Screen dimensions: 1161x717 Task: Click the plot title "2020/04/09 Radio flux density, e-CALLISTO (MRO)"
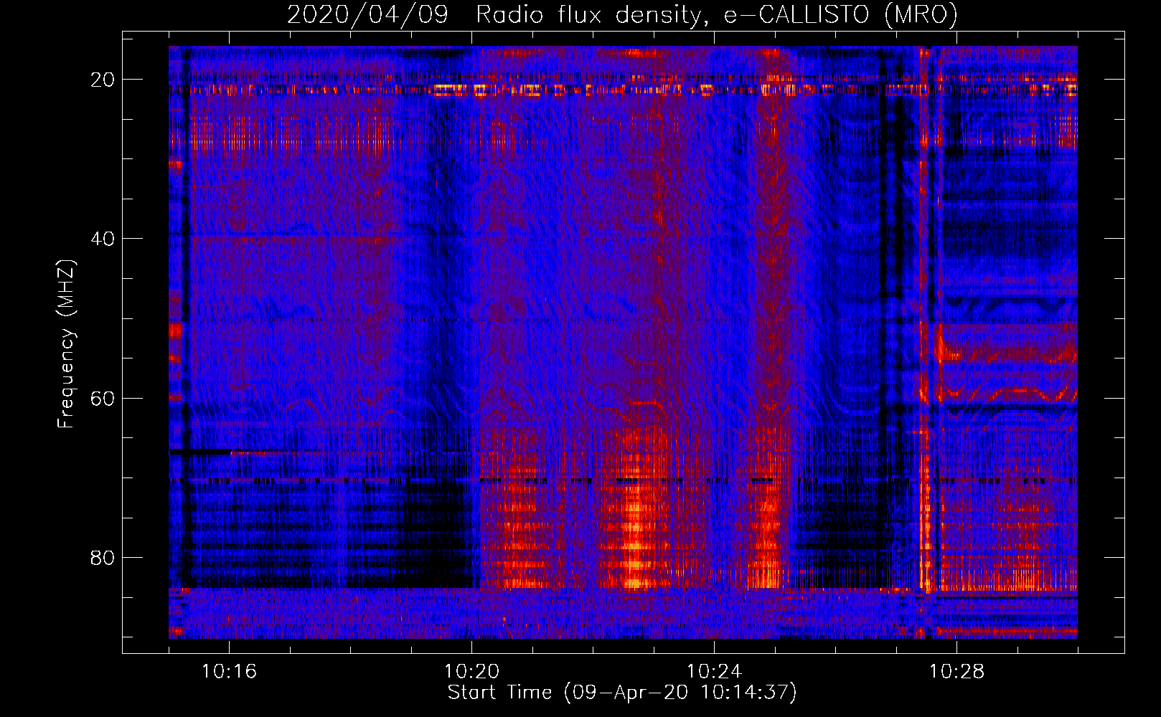tap(622, 14)
